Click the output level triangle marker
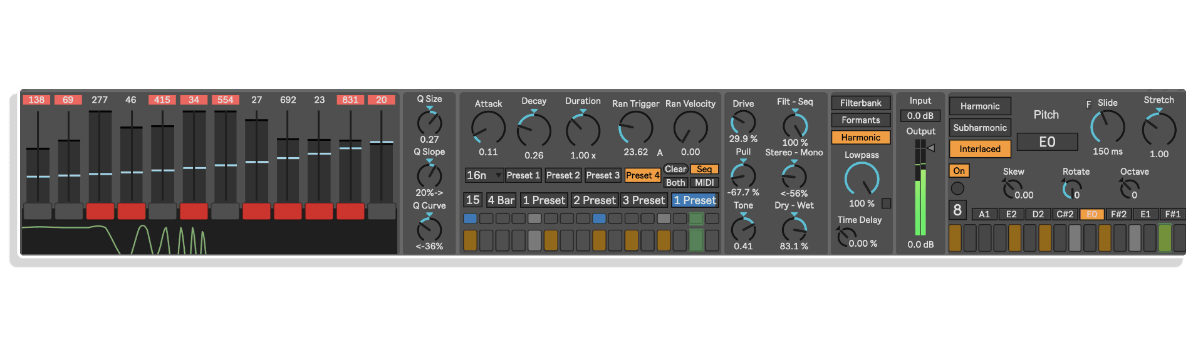Viewport: 1203px width, 345px height. point(931,148)
